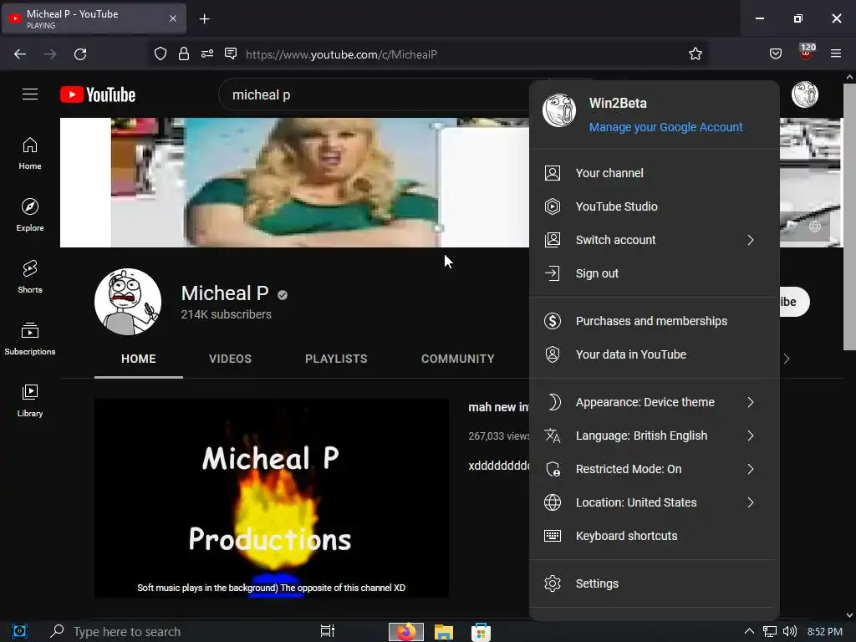
Task: Open Keyboard shortcuts
Action: pos(654,536)
